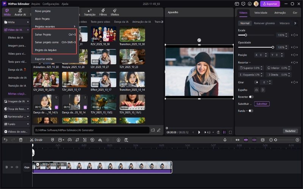Step back one frame in preview
Screen dimensions: 303x189
click(193, 132)
